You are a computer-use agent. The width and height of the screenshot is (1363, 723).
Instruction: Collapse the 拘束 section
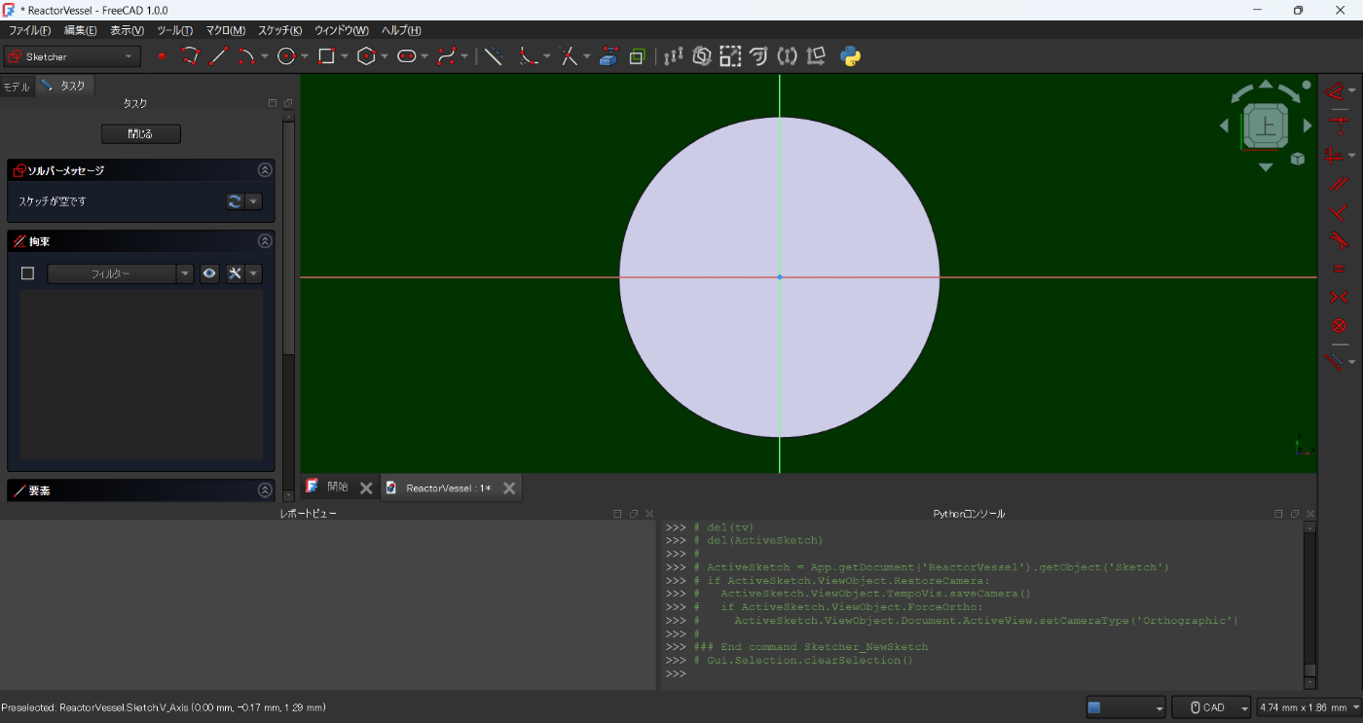click(264, 240)
